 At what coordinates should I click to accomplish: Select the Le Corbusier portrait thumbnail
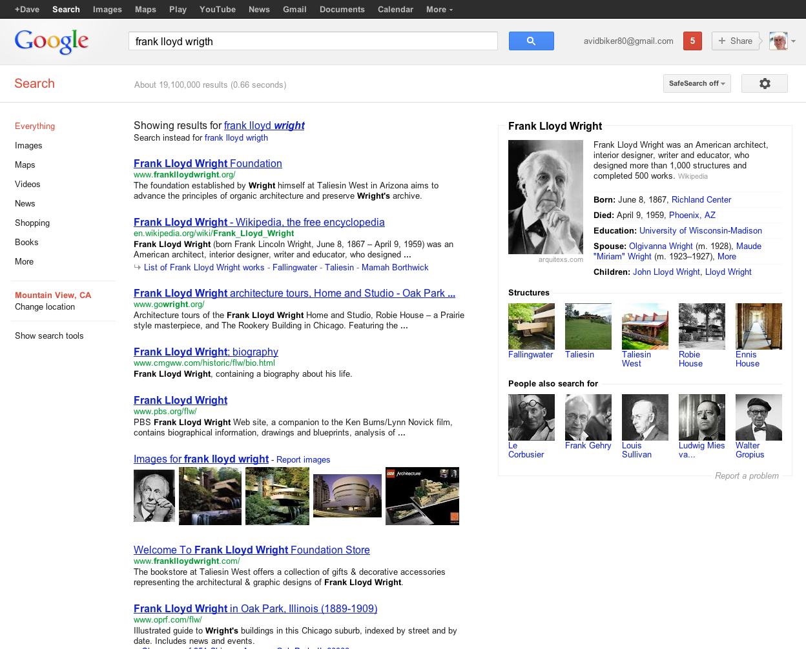coord(531,417)
